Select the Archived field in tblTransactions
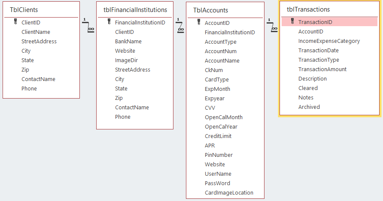Viewport: 383px width, 201px height. pos(309,107)
